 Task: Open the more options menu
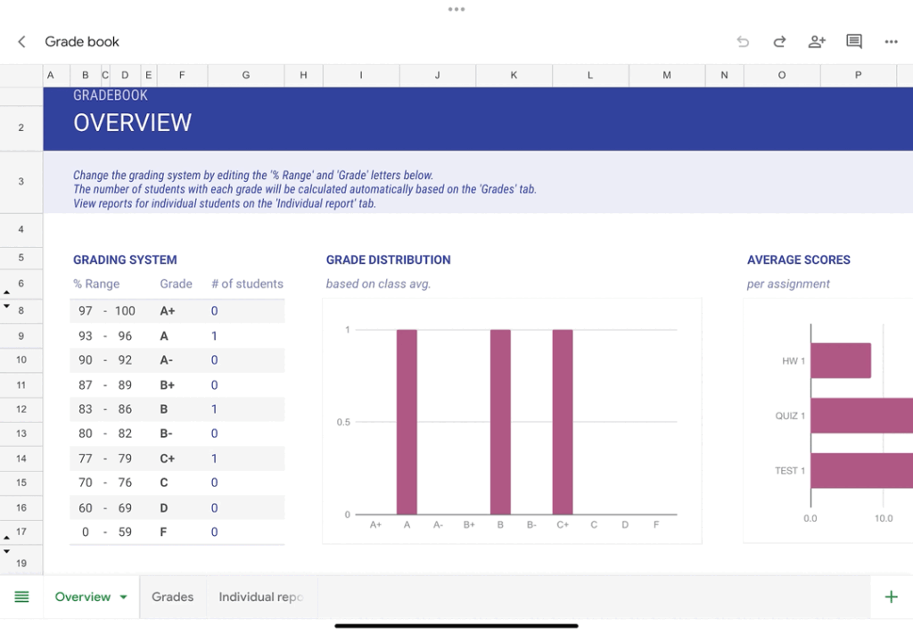(891, 41)
